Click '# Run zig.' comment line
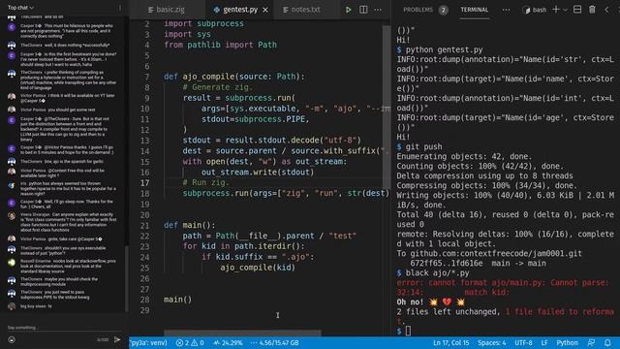 [205, 183]
